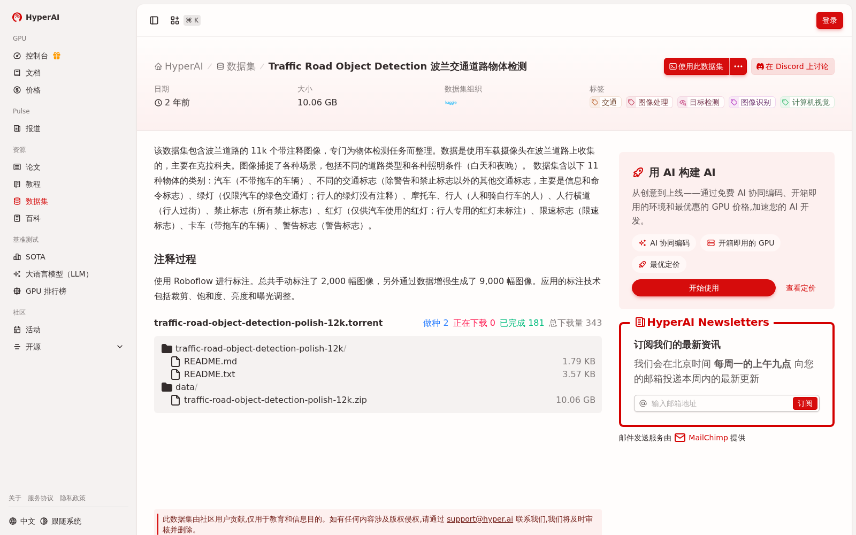This screenshot has width=856, height=535.
Task: Select the 交通 tag
Action: 605,102
